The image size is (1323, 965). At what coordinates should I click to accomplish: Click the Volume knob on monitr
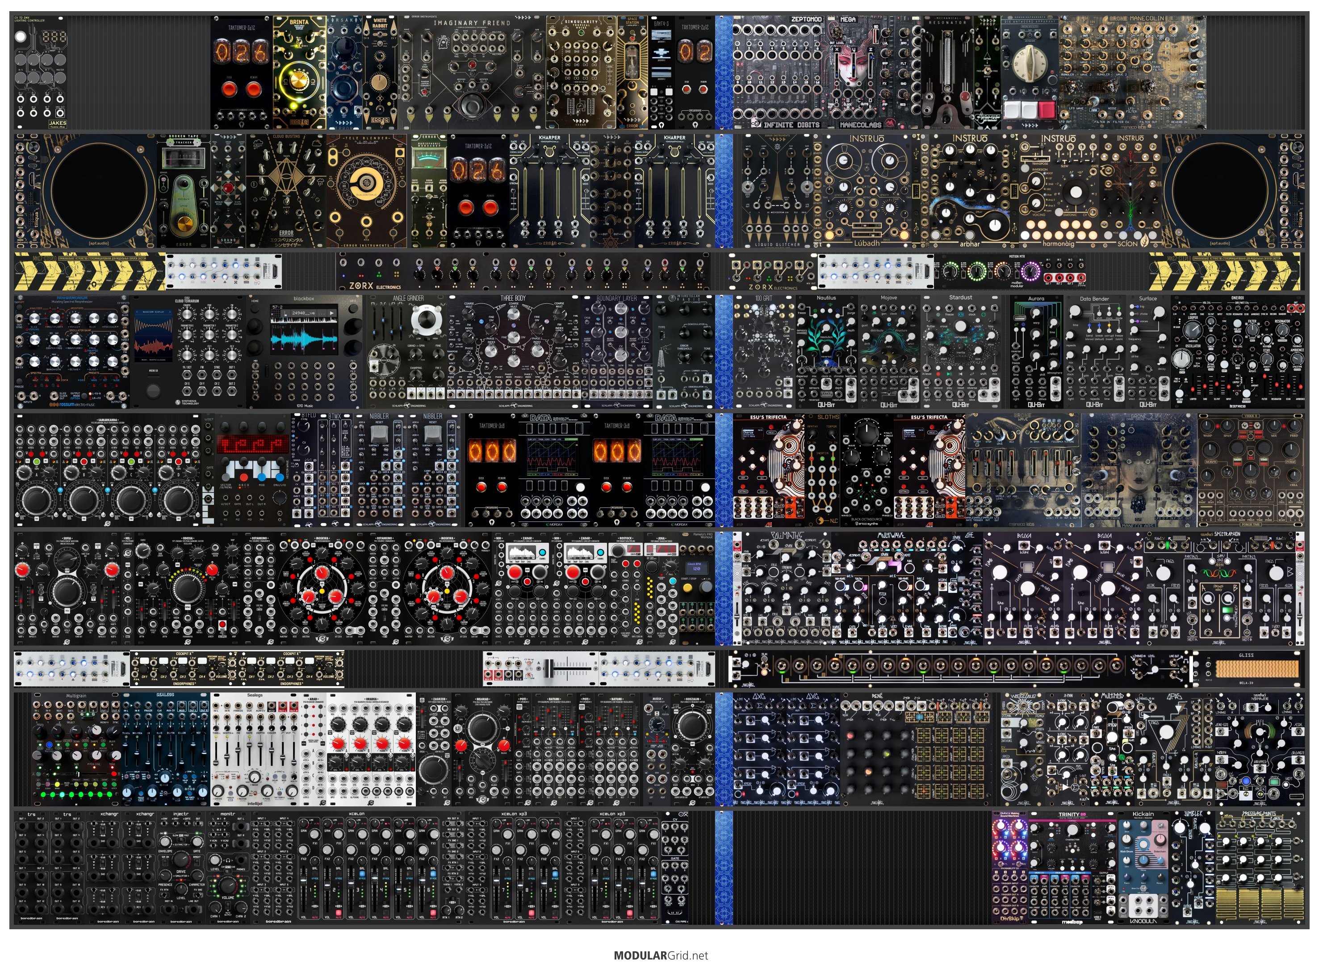point(227,885)
